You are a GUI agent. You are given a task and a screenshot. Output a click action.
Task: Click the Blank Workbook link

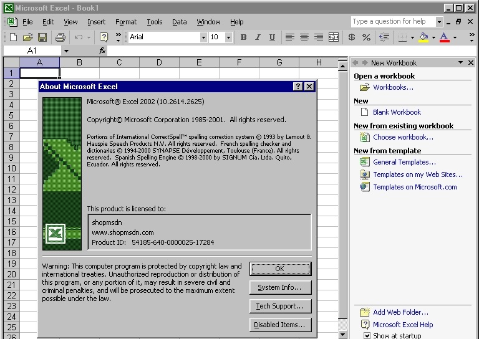(x=397, y=112)
